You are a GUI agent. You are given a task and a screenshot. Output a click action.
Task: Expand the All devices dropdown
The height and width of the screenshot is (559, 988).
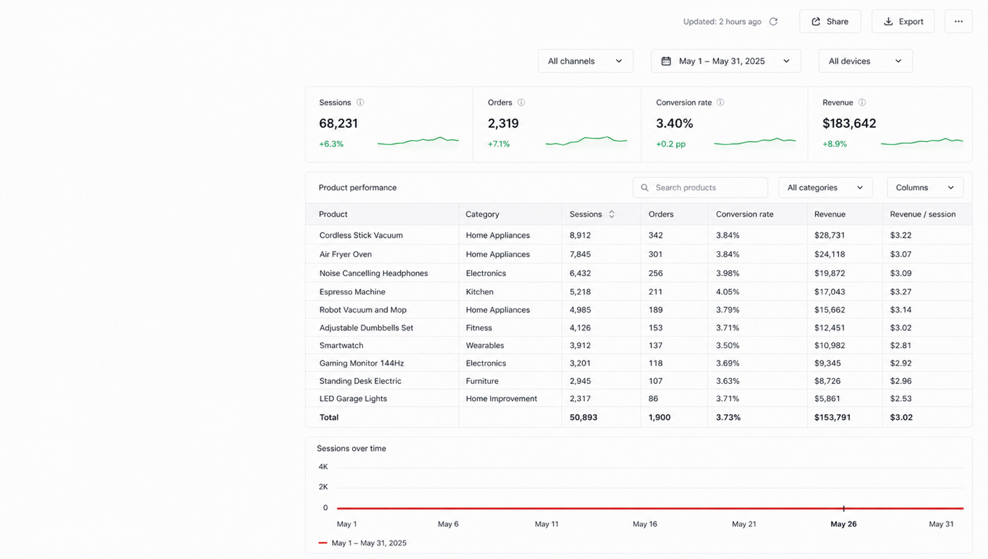tap(865, 61)
